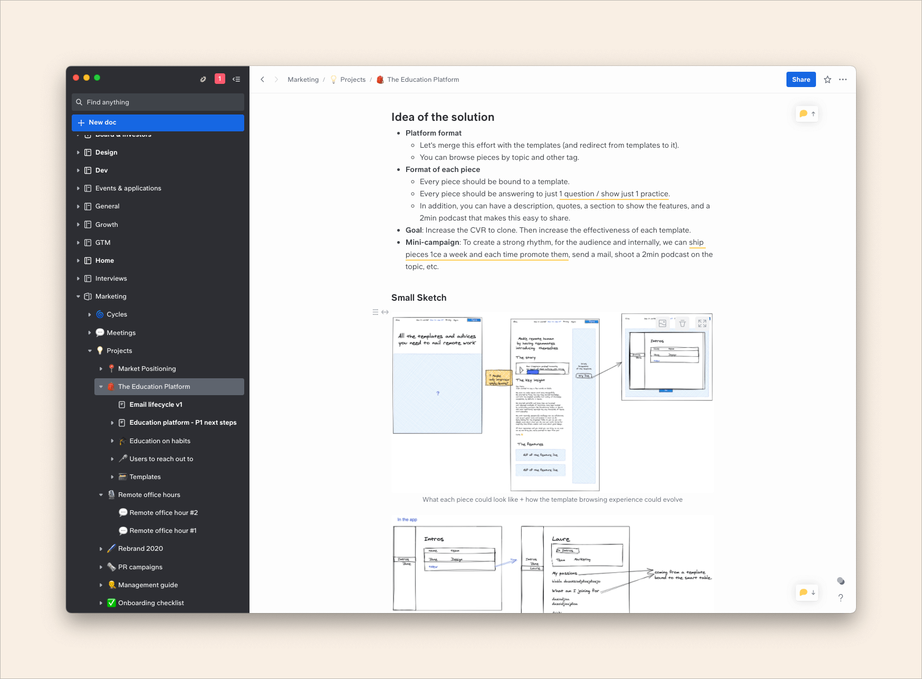The image size is (922, 679).
Task: Star this document as favorite
Action: click(828, 80)
